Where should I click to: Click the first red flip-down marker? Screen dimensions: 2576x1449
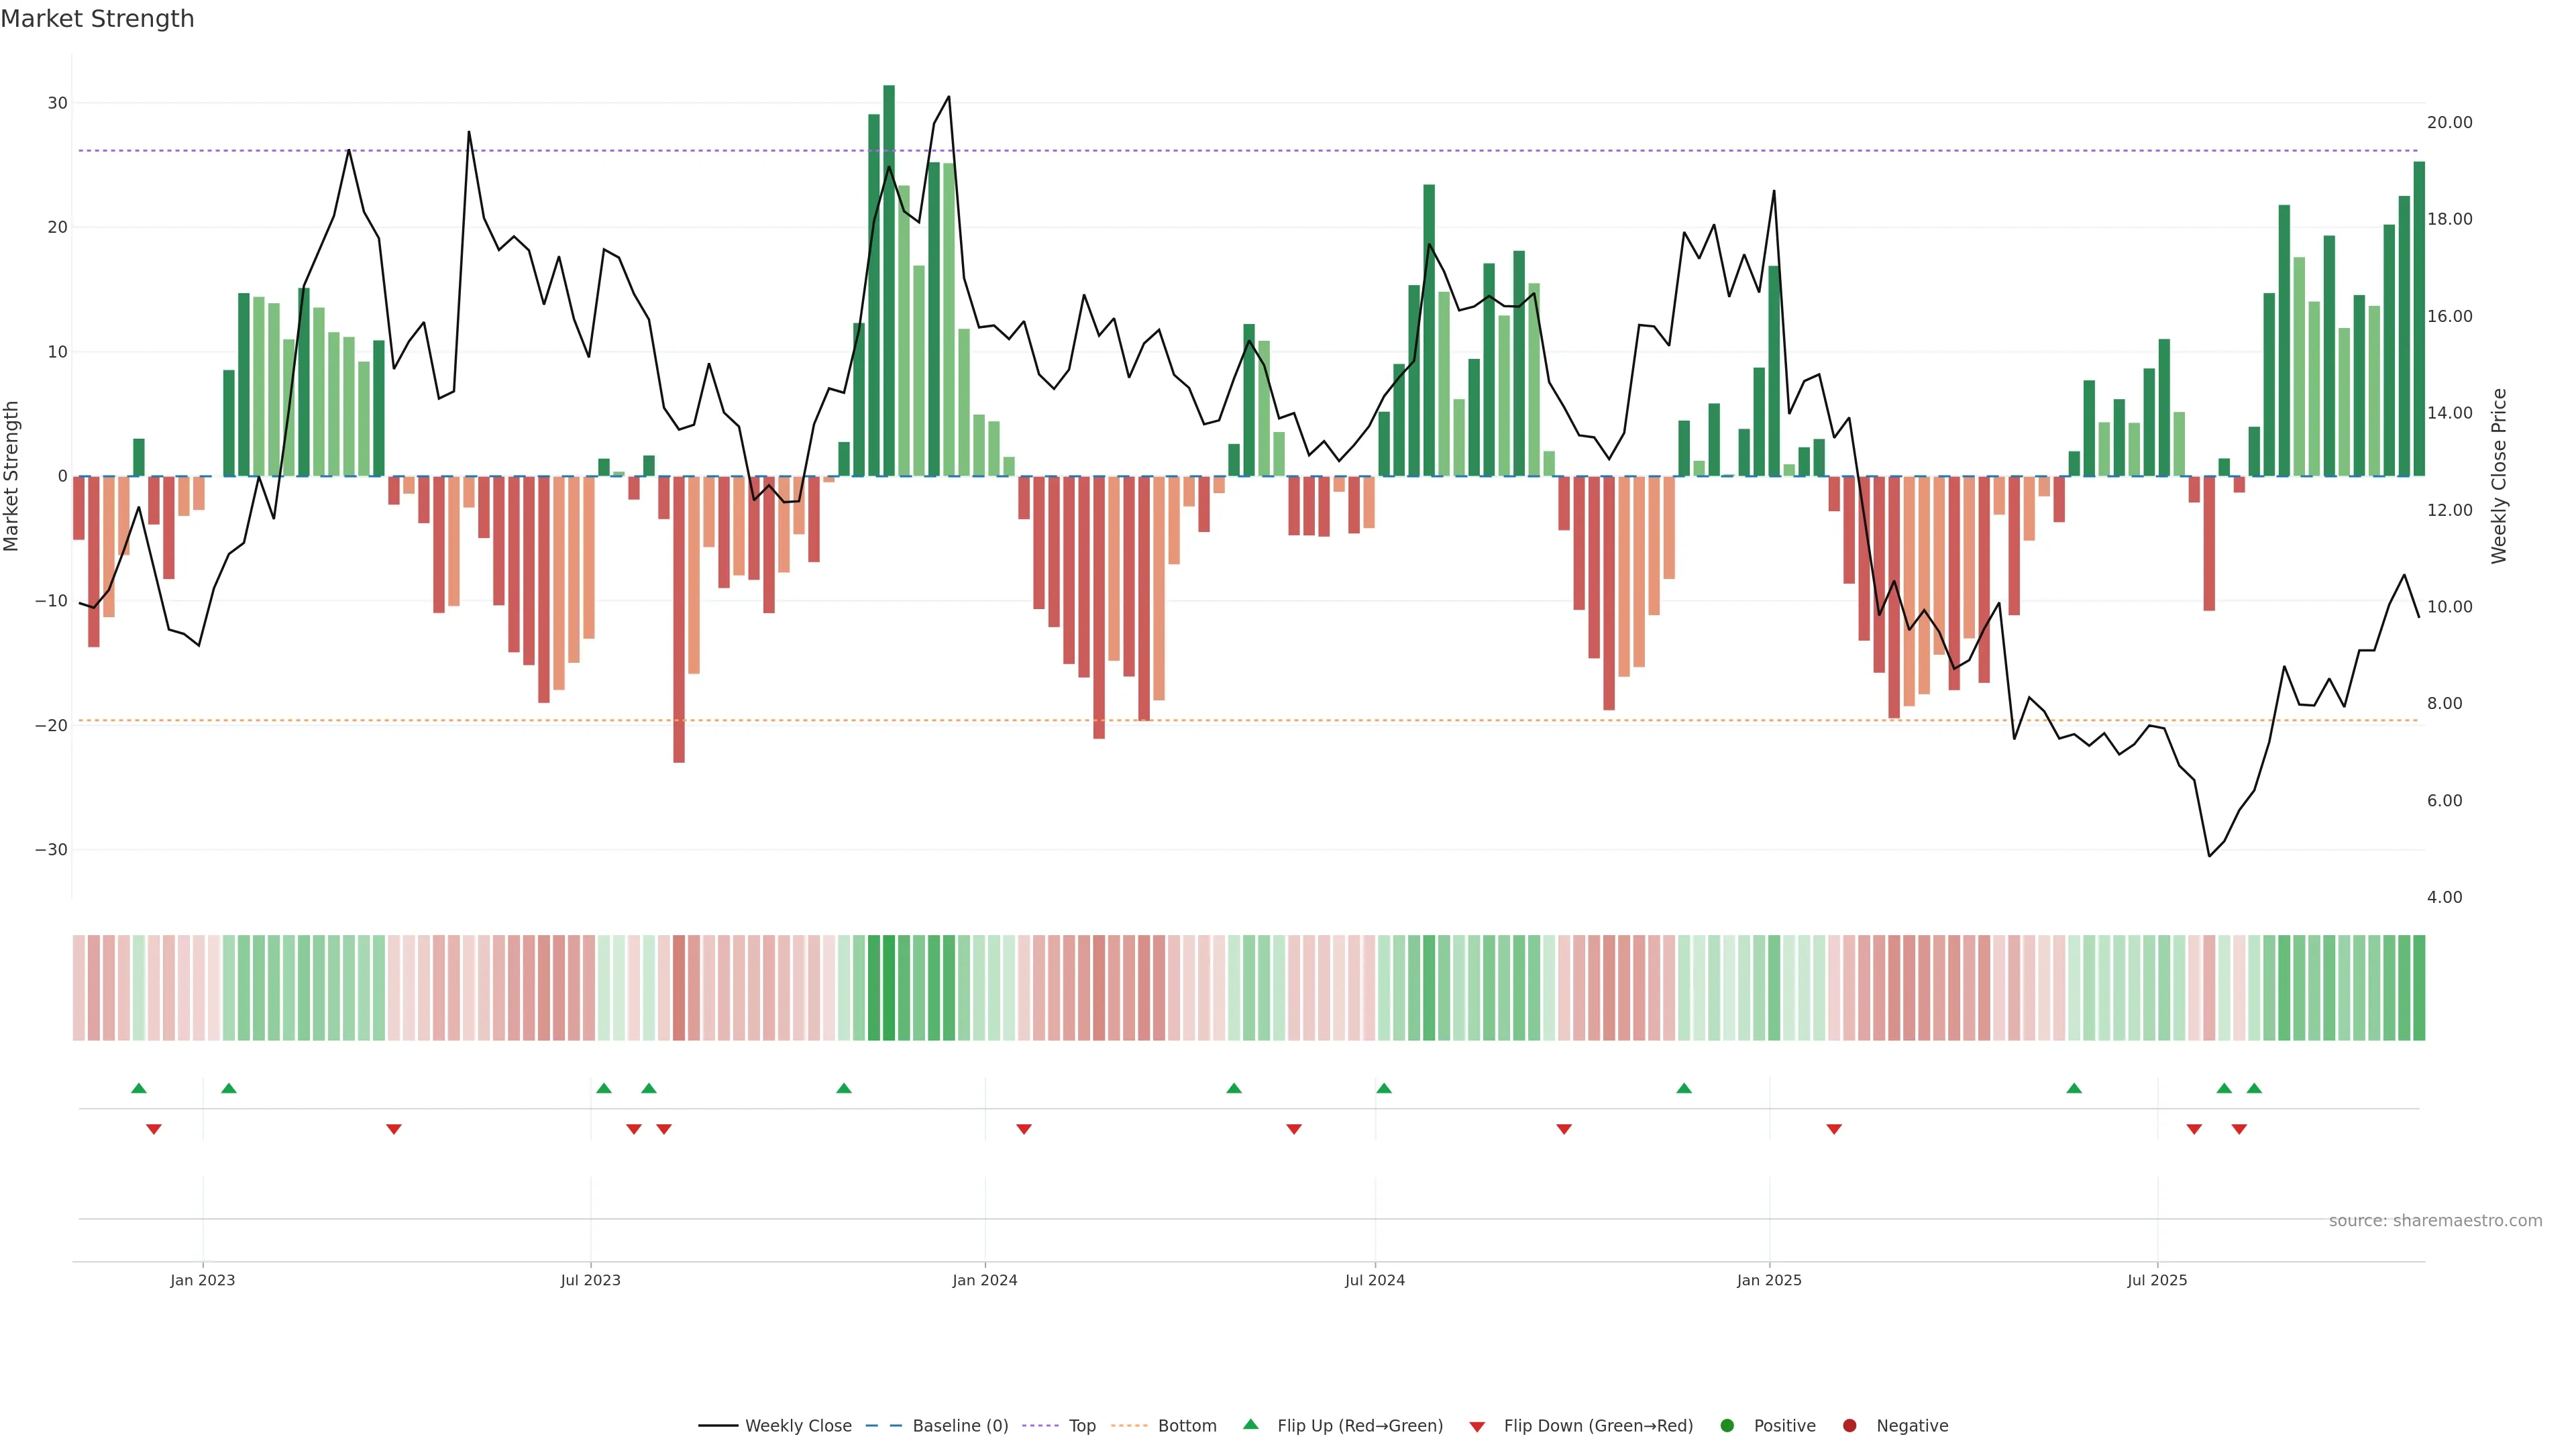[x=154, y=1129]
